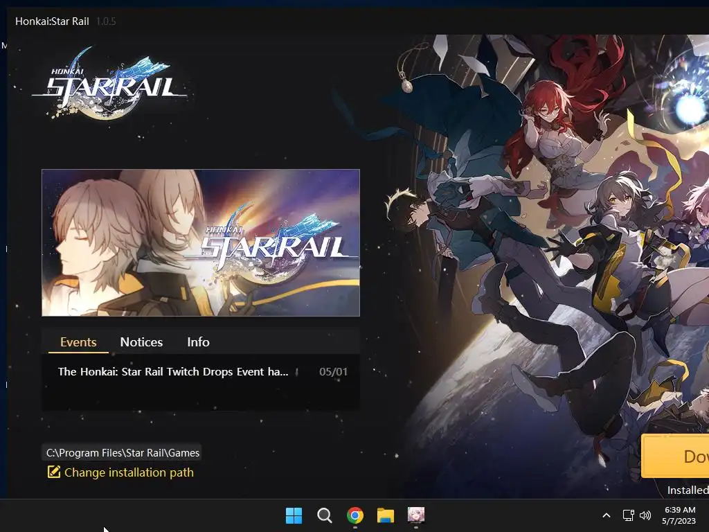
Task: Show hidden system tray icons
Action: [607, 515]
